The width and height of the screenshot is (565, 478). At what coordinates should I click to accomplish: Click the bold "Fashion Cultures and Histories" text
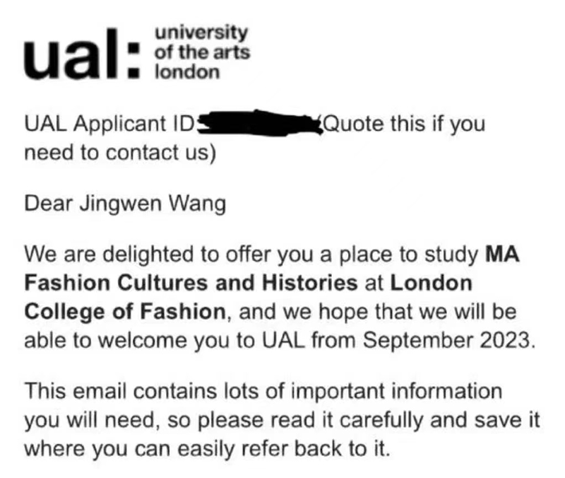tap(191, 284)
